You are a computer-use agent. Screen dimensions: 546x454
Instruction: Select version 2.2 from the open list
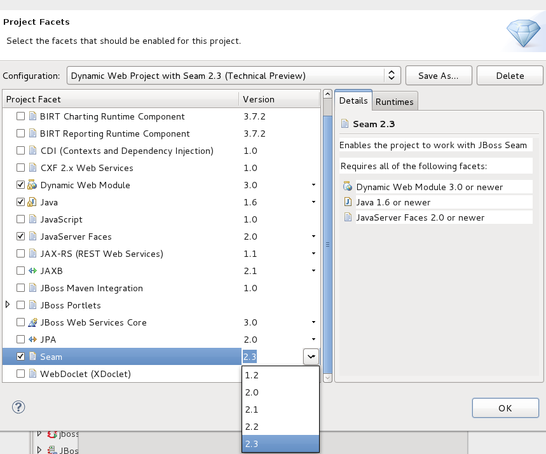[252, 427]
